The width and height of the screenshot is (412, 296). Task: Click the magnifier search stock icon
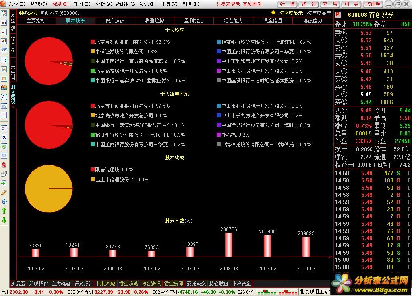4,106
